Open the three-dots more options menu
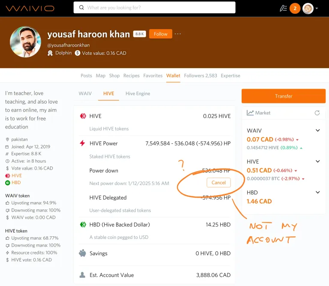The width and height of the screenshot is (329, 286). coord(178,34)
